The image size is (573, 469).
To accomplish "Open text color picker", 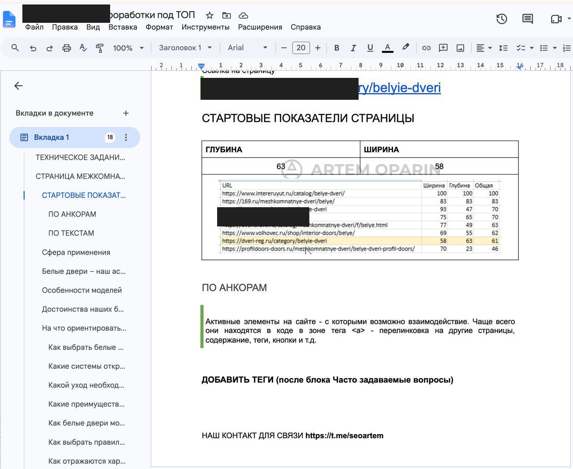I will pyautogui.click(x=388, y=48).
